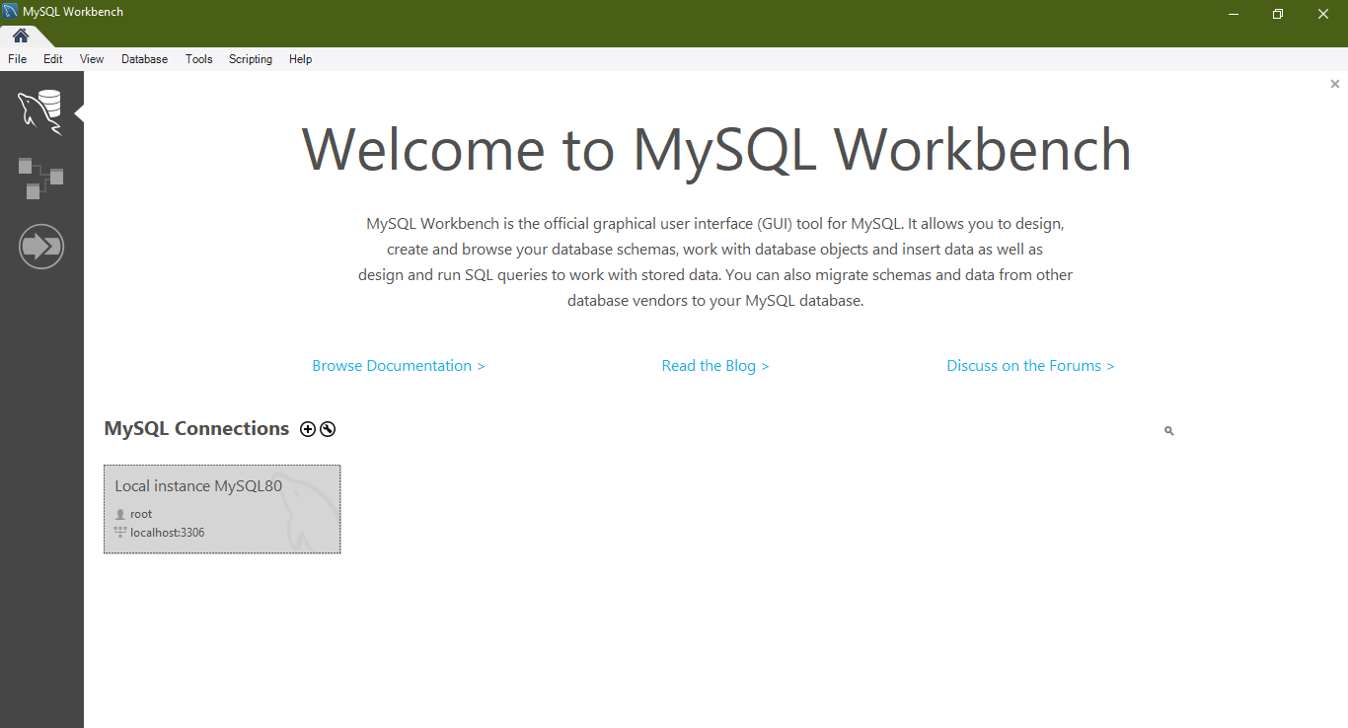This screenshot has width=1348, height=728.
Task: Minimize the MySQL Workbench window
Action: (x=1234, y=13)
